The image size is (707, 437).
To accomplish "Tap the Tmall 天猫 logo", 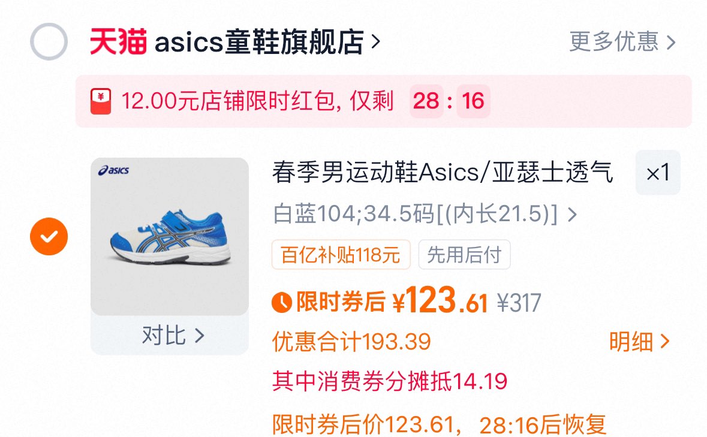I will (x=118, y=41).
